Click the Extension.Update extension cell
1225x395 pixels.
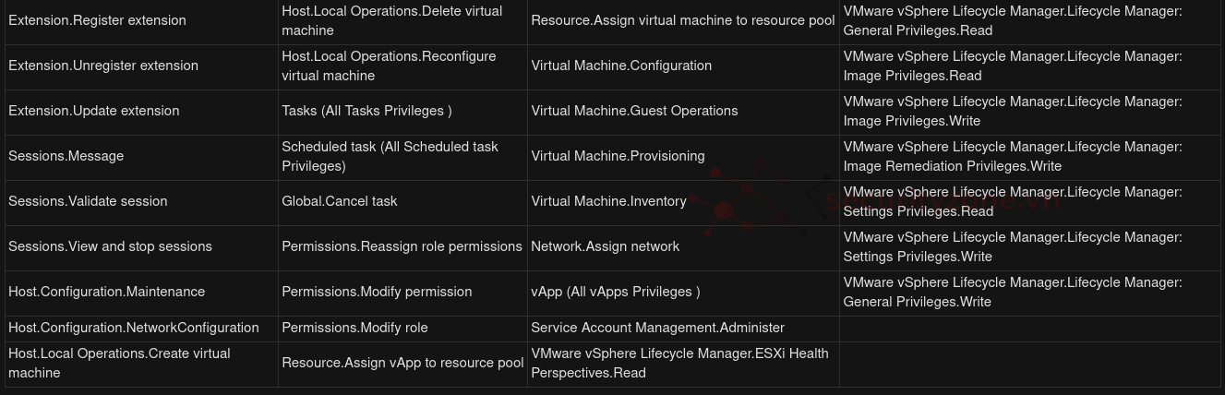(94, 111)
